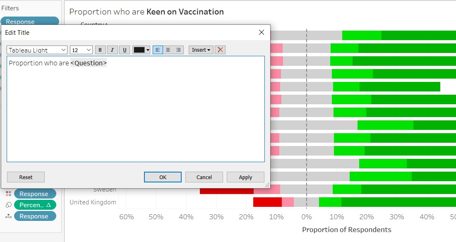The width and height of the screenshot is (456, 242).
Task: Click the Reset button in Edit Title
Action: pyautogui.click(x=26, y=177)
